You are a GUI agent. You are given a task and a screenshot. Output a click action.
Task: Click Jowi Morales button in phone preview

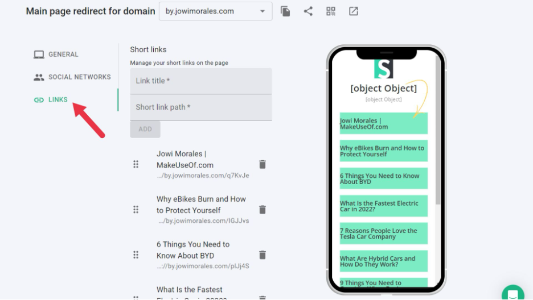point(383,123)
